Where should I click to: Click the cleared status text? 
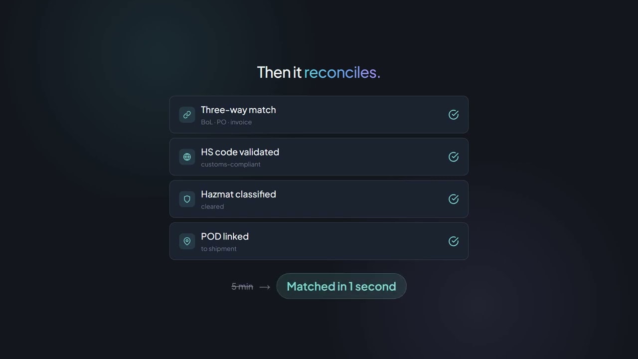point(212,206)
